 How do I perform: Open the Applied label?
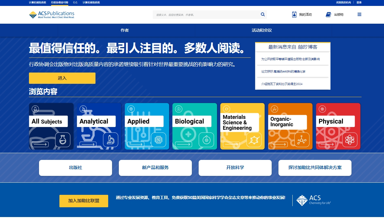pos(144,121)
